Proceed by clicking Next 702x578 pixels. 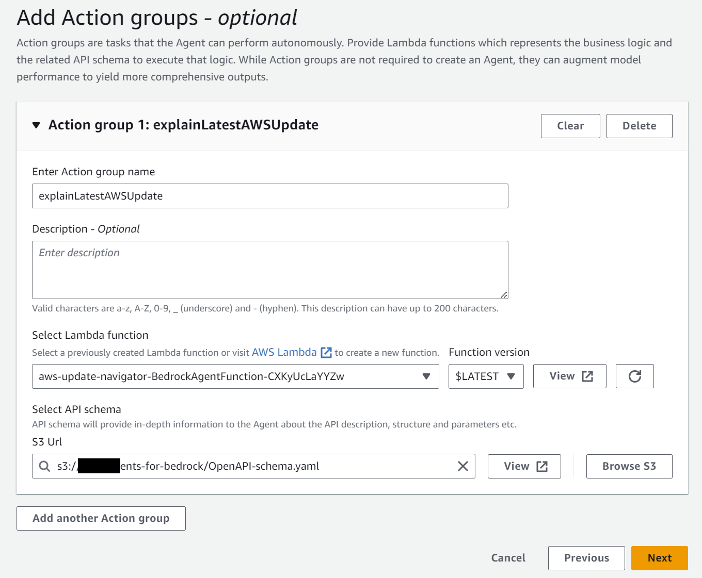coord(659,557)
